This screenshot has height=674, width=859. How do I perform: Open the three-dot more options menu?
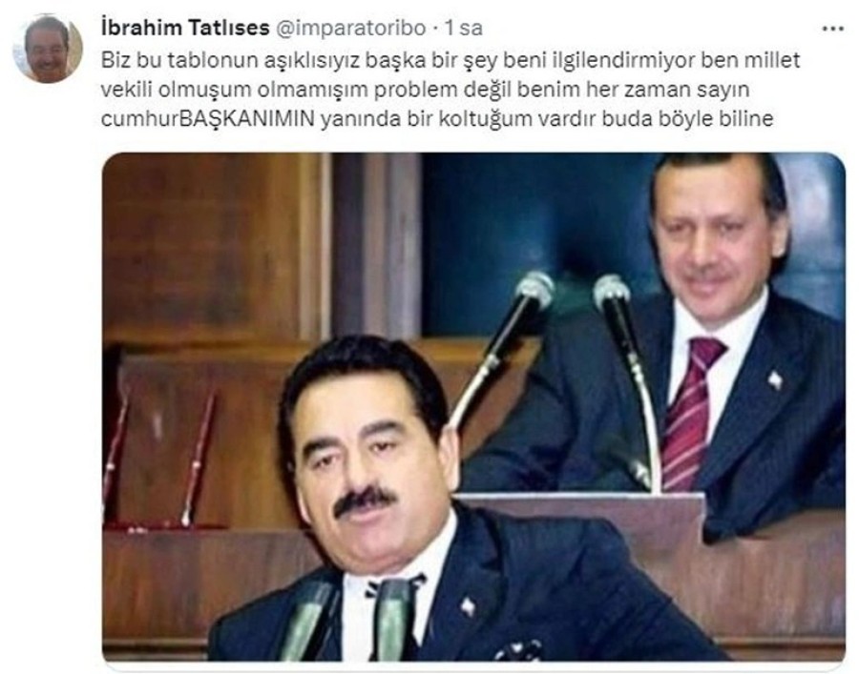(x=832, y=29)
